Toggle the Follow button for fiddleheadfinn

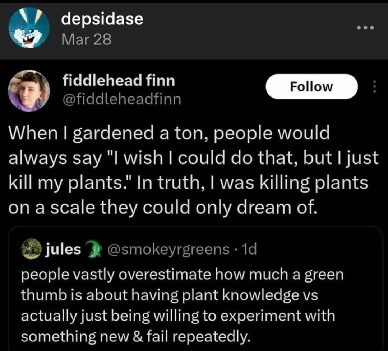click(x=311, y=86)
